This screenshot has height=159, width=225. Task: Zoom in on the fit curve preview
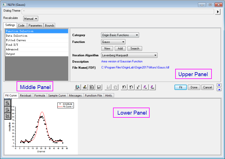pos(7,103)
